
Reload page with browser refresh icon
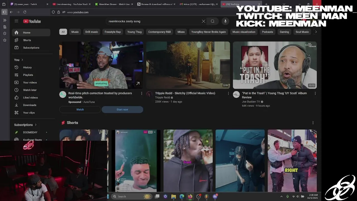(25, 12)
